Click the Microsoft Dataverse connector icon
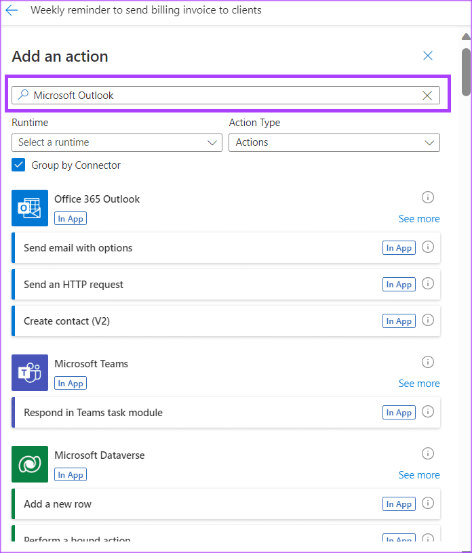The image size is (472, 553). pos(30,464)
